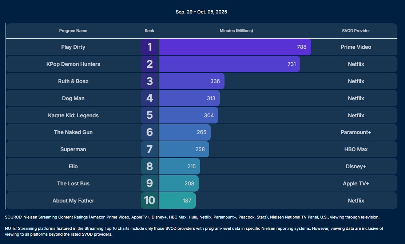Click the Minutes (Millions) column header
The width and height of the screenshot is (405, 244).
click(236, 31)
